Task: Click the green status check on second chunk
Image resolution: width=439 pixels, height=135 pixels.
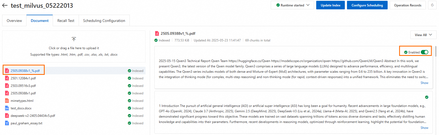Action: (427, 97)
